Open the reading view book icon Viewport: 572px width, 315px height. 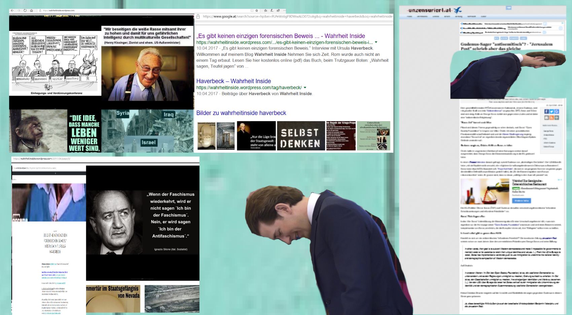point(252,10)
